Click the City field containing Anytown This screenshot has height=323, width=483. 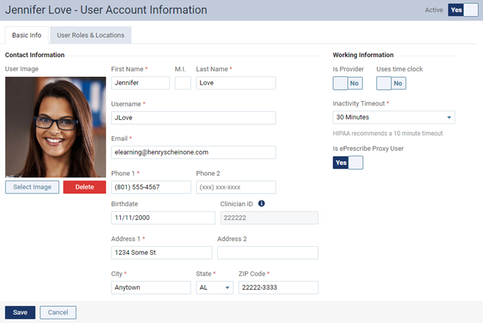click(x=151, y=287)
